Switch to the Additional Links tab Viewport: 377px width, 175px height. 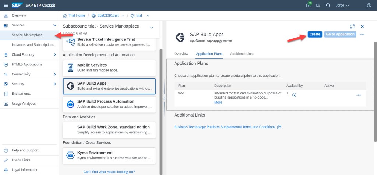point(242,54)
